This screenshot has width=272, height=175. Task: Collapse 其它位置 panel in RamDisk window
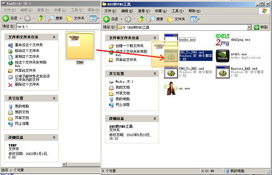[x=54, y=98]
